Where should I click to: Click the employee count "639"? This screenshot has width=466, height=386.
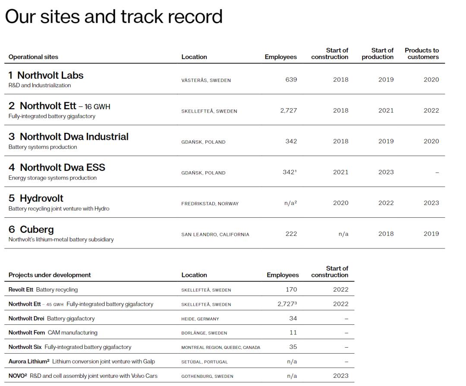click(x=291, y=80)
